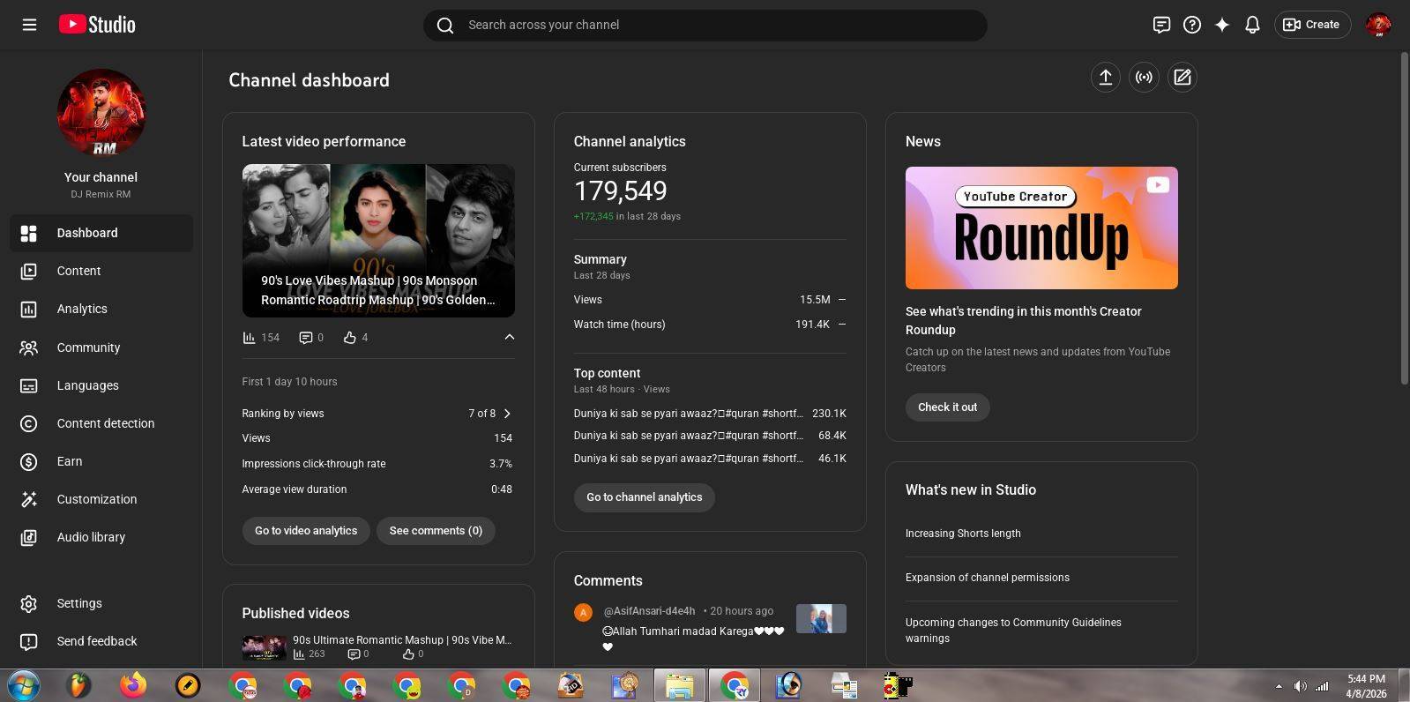Viewport: 1410px width, 702px height.
Task: Go to the Earn section
Action: [x=70, y=461]
